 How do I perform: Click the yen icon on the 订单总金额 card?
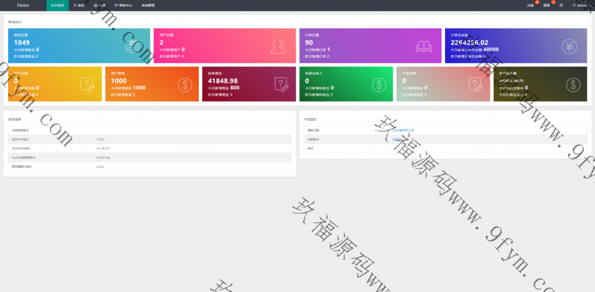coord(570,46)
